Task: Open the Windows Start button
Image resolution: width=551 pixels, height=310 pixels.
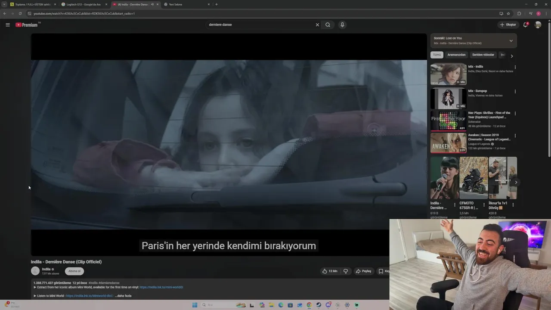Action: click(195, 305)
